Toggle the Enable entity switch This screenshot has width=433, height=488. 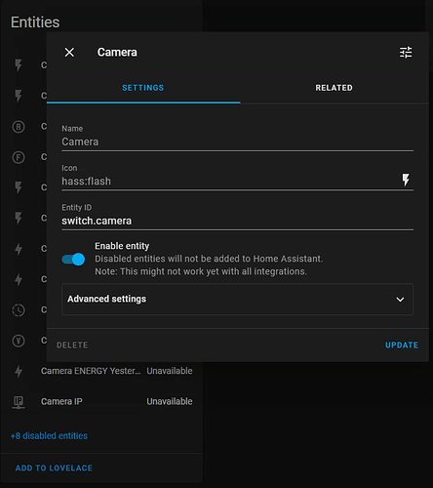(73, 260)
